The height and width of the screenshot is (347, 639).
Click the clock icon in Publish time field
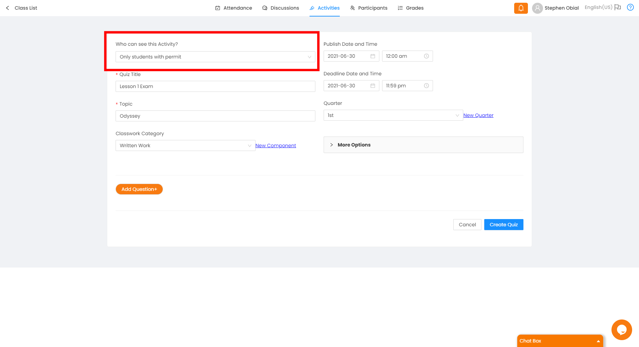point(426,56)
